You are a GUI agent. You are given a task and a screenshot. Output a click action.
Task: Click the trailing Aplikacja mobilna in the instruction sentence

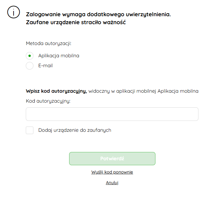pyautogui.click(x=178, y=91)
